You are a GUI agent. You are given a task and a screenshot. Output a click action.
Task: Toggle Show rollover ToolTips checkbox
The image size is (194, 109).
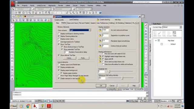tap(59, 55)
